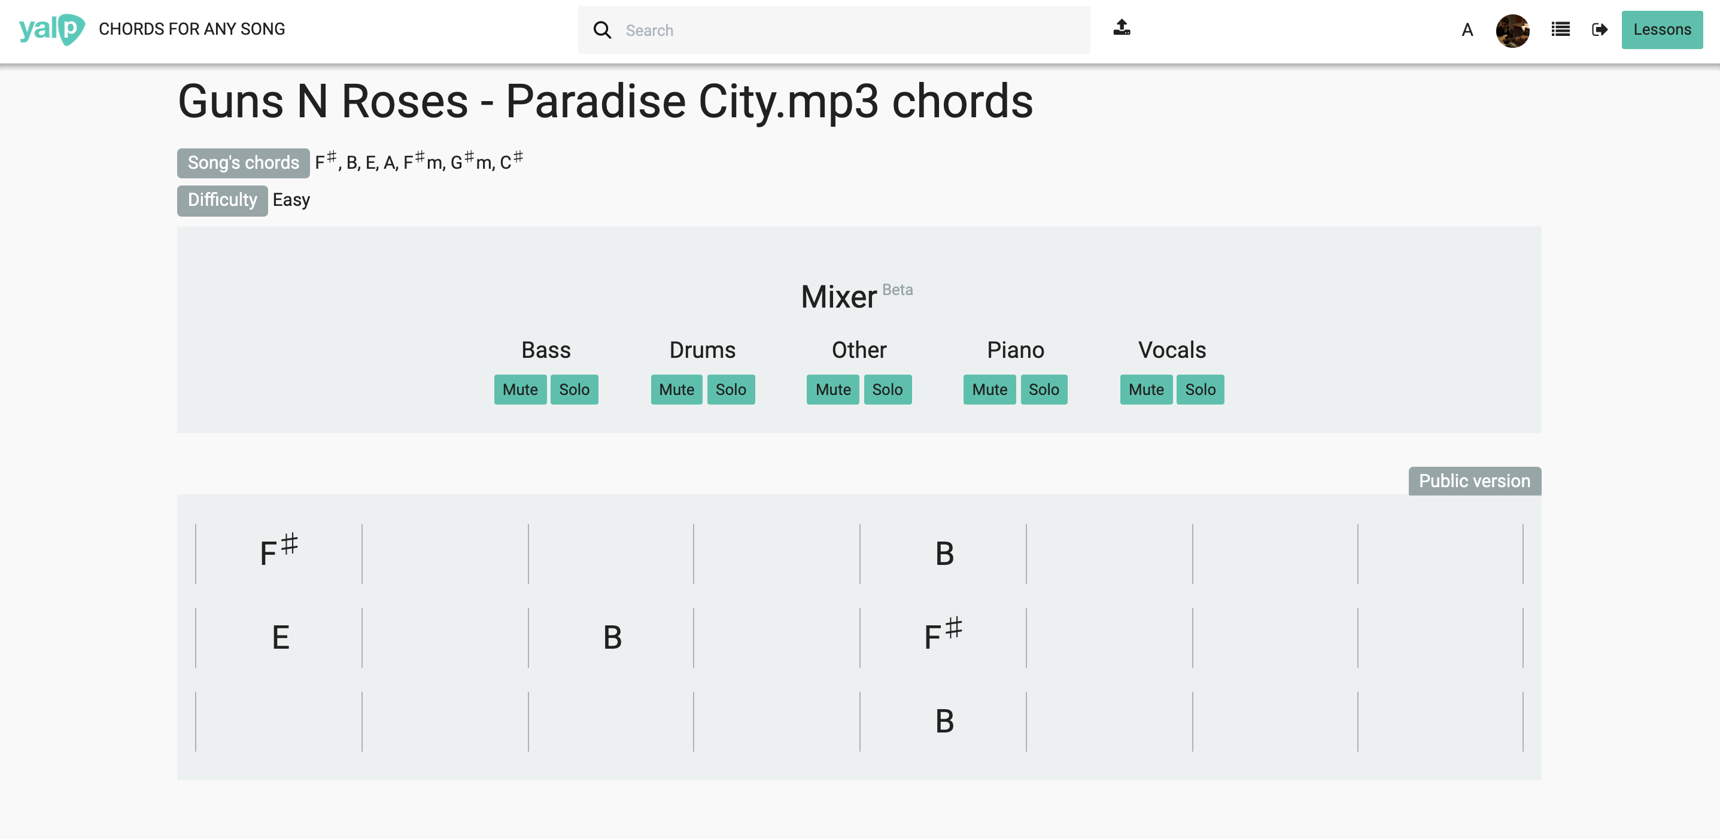Click the letter A icon in the header
Image resolution: width=1720 pixels, height=839 pixels.
[1466, 31]
